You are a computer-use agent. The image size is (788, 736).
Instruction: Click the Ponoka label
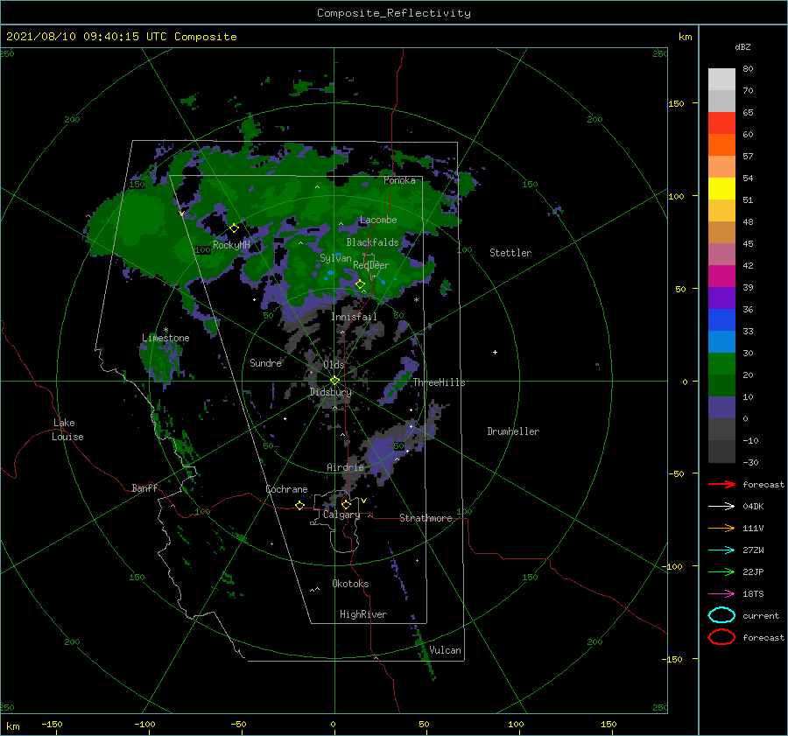[x=399, y=180]
